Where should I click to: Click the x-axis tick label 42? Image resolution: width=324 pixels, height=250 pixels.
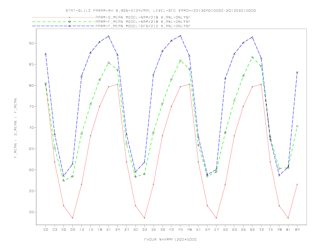[171, 230]
